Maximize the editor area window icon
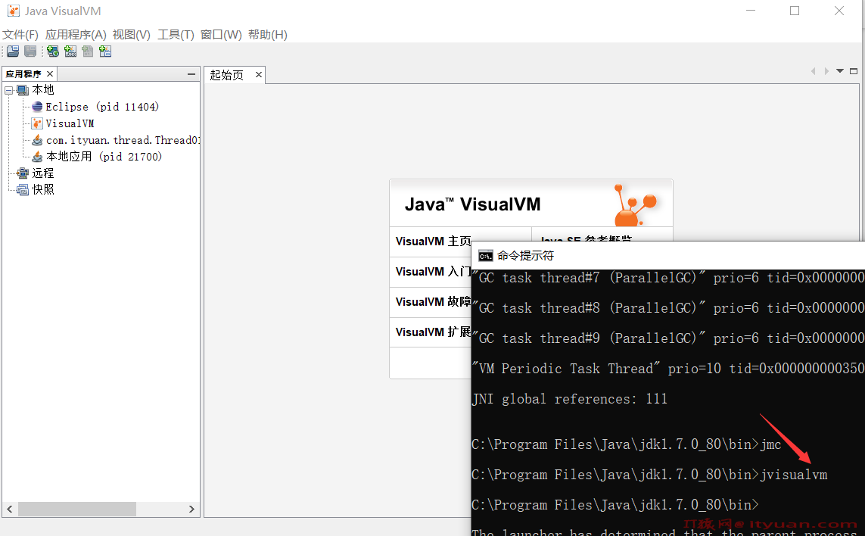The width and height of the screenshot is (865, 536). 854,70
